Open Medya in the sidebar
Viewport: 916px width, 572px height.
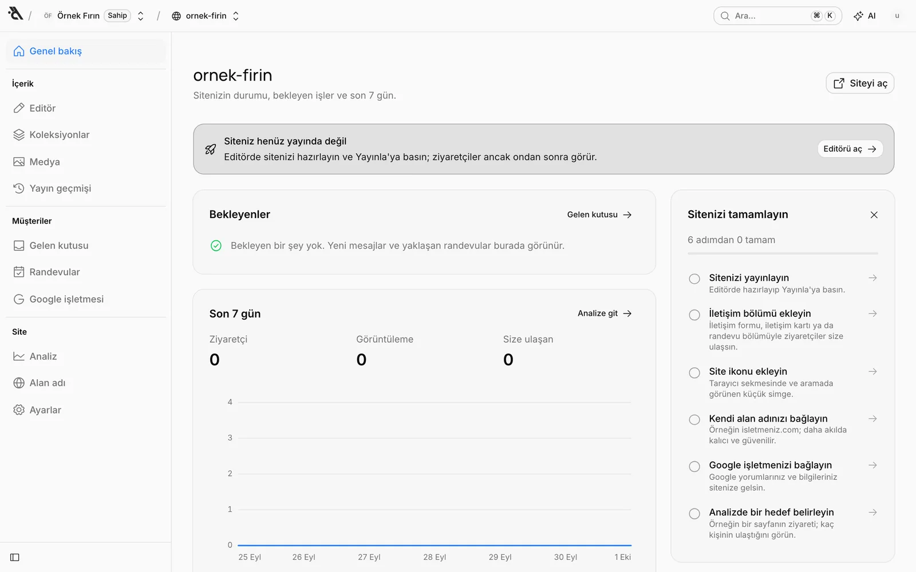tap(86, 162)
